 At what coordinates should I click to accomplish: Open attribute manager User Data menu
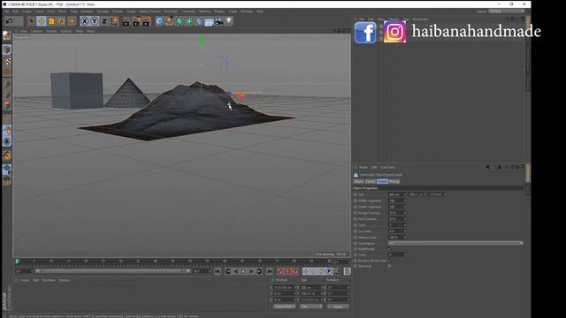coord(387,167)
